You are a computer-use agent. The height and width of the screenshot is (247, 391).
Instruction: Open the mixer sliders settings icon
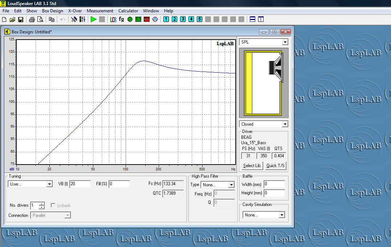(82, 19)
